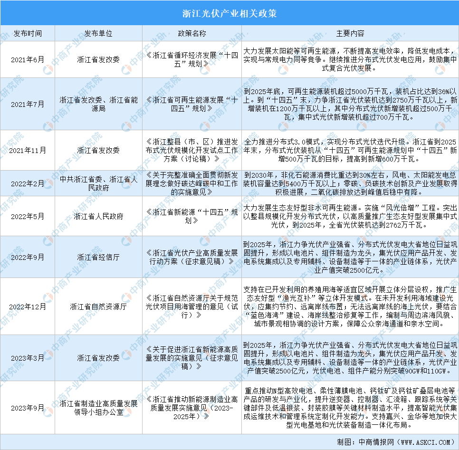459x450 pixels.
Task: Click the 主要内容 cell beginning "重点推动N型高效电池"
Action: 350,408
